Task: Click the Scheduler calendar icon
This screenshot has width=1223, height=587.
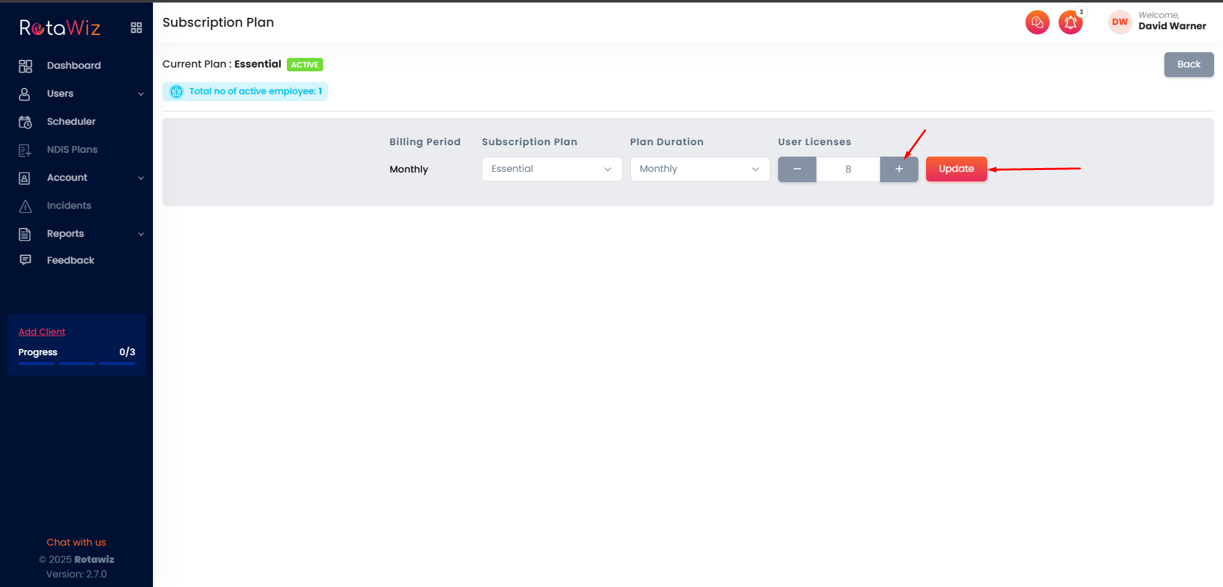Action: (x=25, y=122)
